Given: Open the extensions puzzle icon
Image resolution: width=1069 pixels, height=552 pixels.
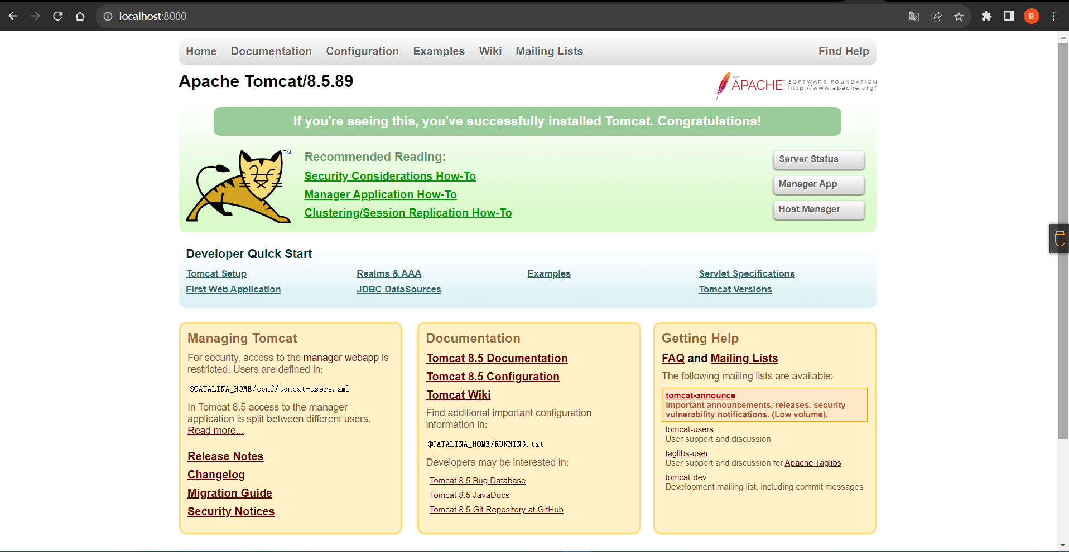Looking at the screenshot, I should point(986,16).
